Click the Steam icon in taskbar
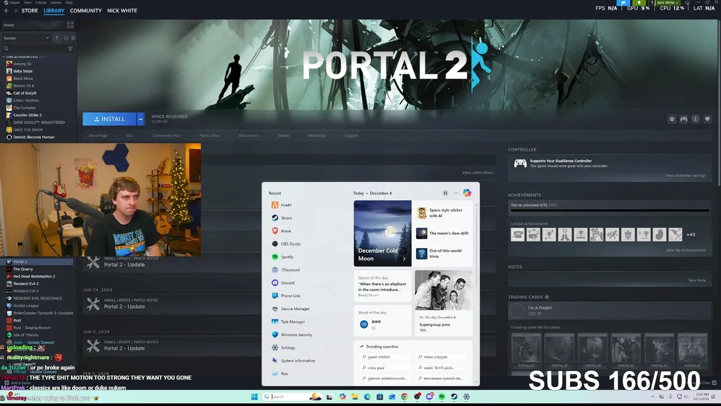This screenshot has height=406, width=721. 454,396
